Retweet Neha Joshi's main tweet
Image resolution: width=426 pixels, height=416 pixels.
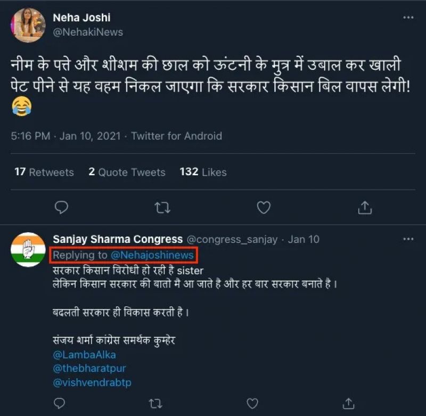coord(162,207)
